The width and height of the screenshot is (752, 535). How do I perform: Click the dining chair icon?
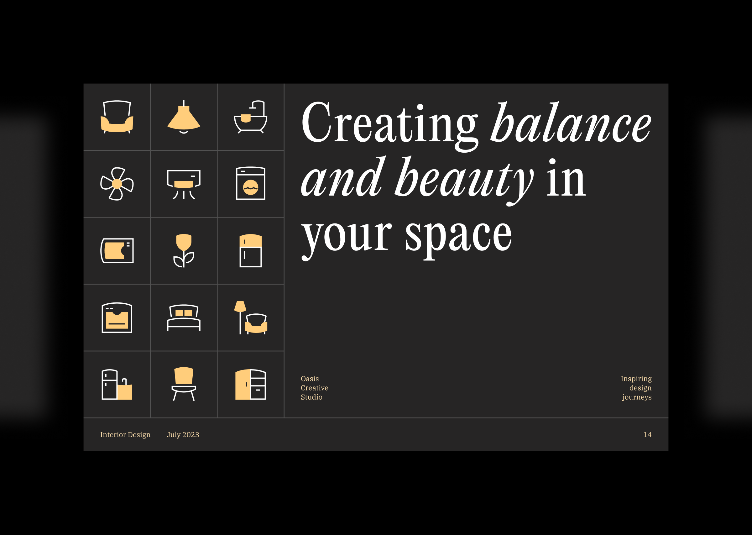[x=184, y=384]
